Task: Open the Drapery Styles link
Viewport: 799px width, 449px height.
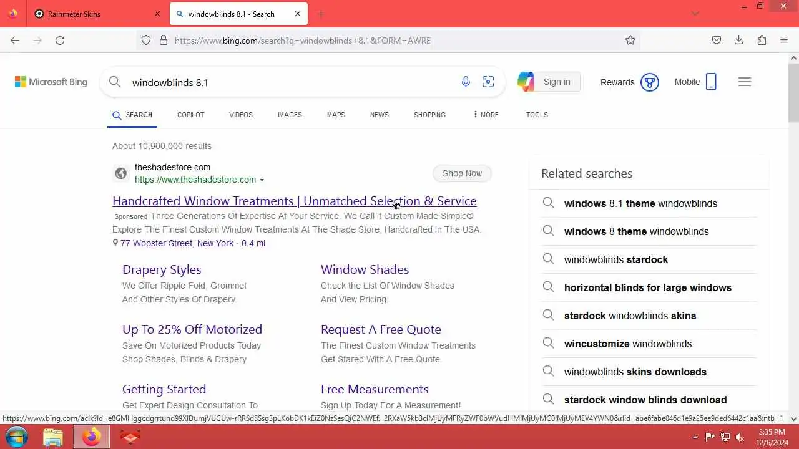Action: pos(162,269)
